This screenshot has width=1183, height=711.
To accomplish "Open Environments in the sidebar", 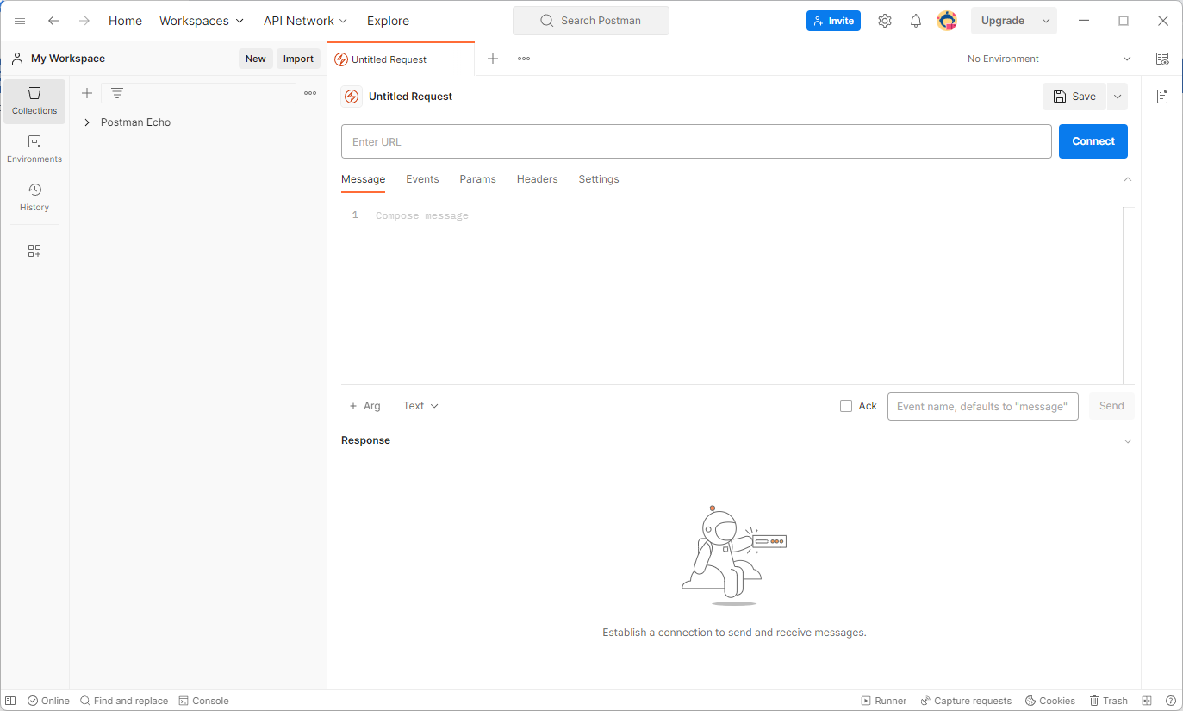I will [x=34, y=149].
